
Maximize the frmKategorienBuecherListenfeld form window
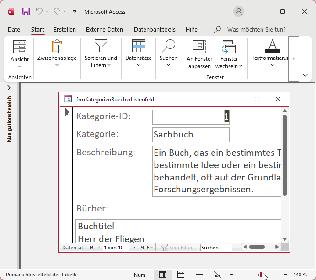coord(257,99)
